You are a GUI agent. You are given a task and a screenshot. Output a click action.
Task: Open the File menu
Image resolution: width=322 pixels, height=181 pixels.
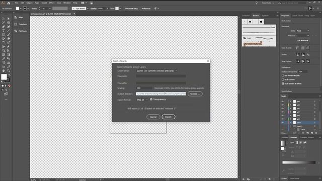pyautogui.click(x=17, y=3)
